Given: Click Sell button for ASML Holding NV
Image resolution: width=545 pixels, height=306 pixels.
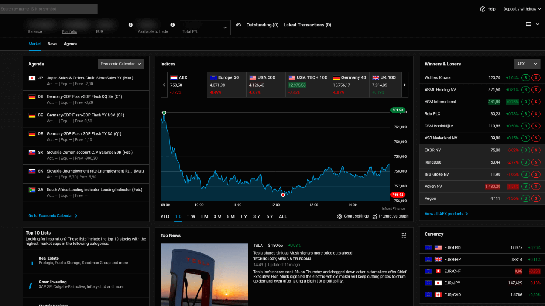Looking at the screenshot, I should pyautogui.click(x=536, y=90).
